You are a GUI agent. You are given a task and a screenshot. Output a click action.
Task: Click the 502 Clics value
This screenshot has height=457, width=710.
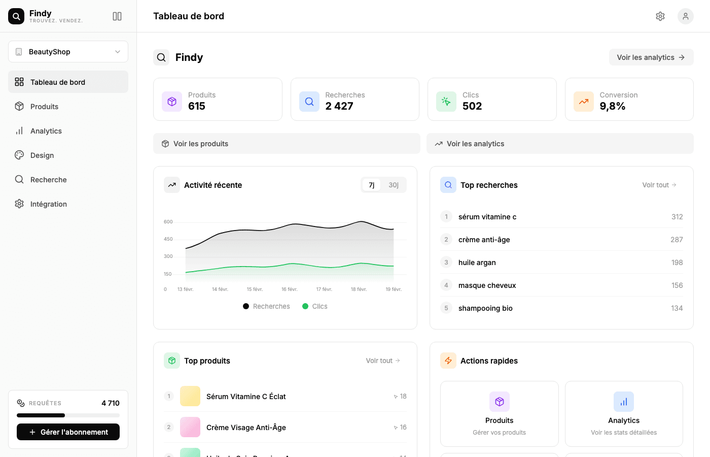[x=472, y=106]
